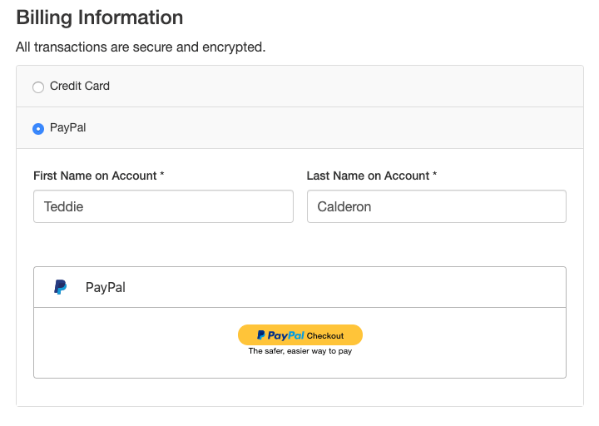Click the Last Name on Account label
This screenshot has width=599, height=426.
368,176
